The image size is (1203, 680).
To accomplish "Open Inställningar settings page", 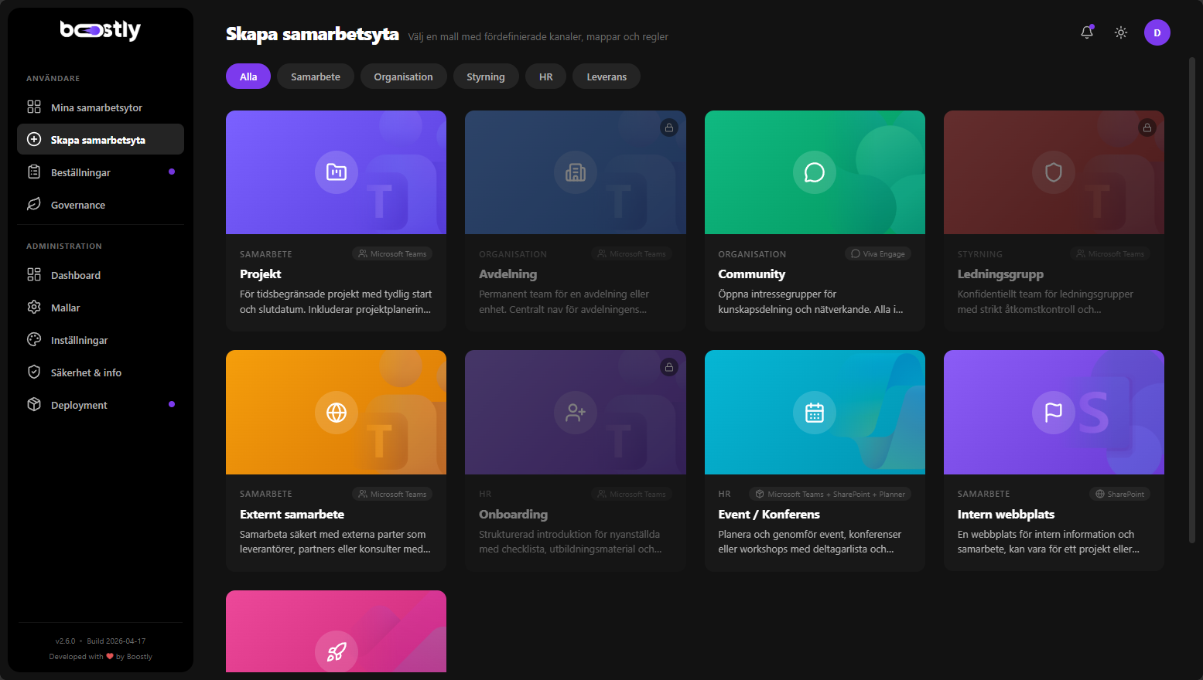I will [x=101, y=340].
